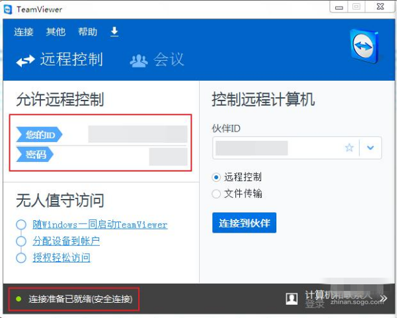Open the 连接 menu
Image resolution: width=398 pixels, height=318 pixels.
point(24,32)
